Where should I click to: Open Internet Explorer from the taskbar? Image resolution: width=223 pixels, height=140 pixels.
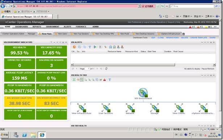42,135
